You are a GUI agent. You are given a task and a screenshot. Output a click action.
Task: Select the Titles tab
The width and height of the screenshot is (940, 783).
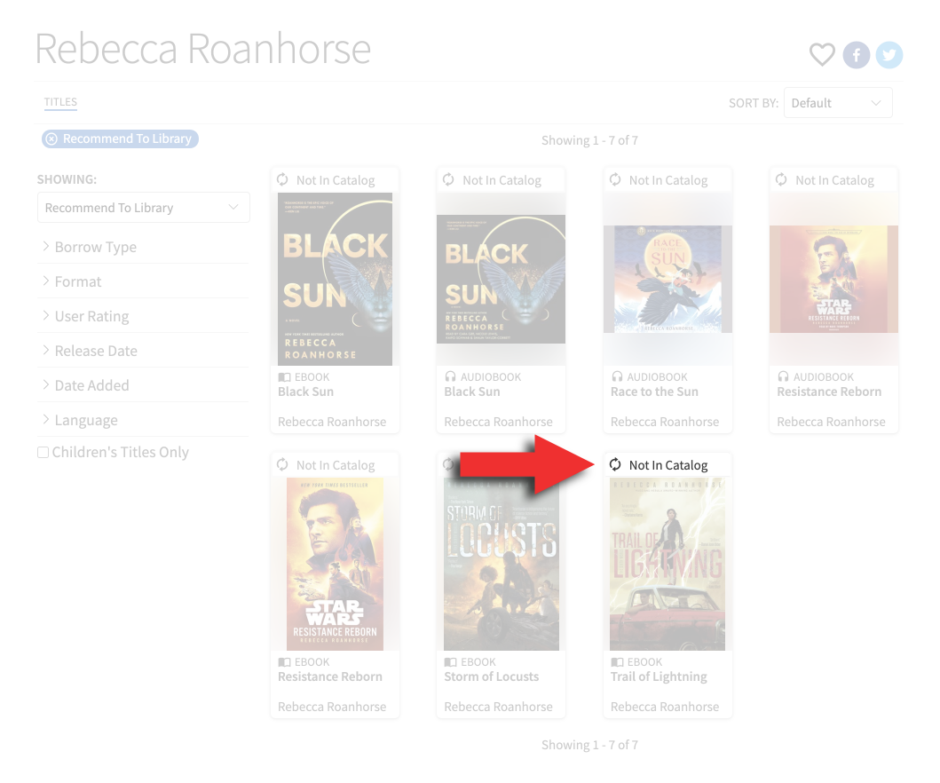tap(60, 102)
